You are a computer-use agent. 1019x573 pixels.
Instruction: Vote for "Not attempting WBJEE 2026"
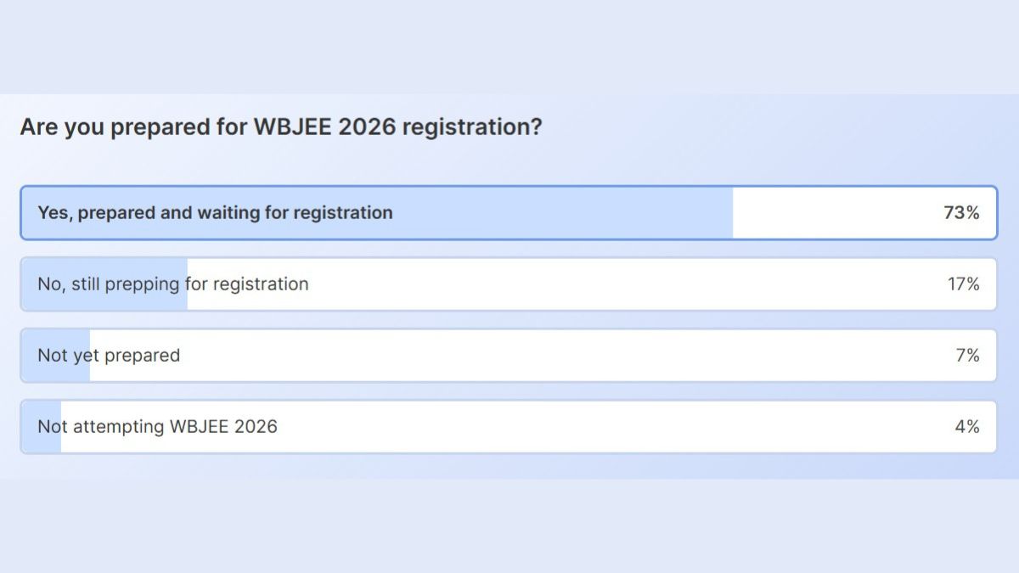coord(157,426)
